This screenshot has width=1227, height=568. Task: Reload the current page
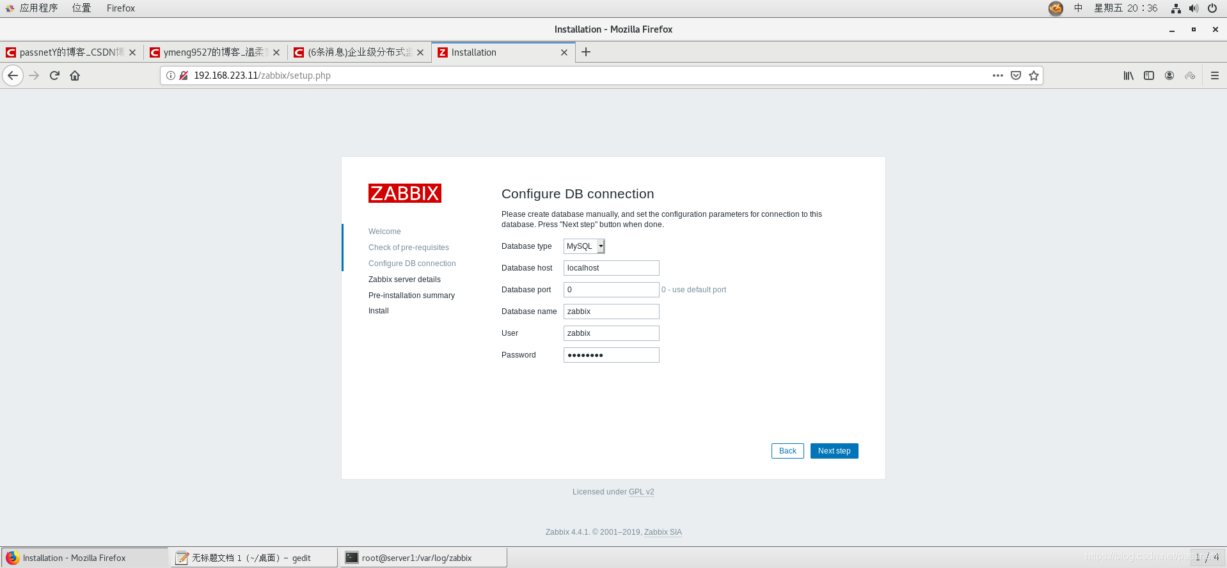(54, 75)
